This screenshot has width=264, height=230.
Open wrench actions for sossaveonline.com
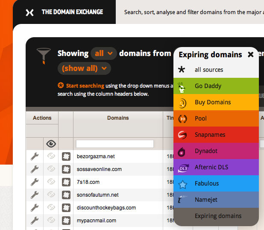pos(35,169)
